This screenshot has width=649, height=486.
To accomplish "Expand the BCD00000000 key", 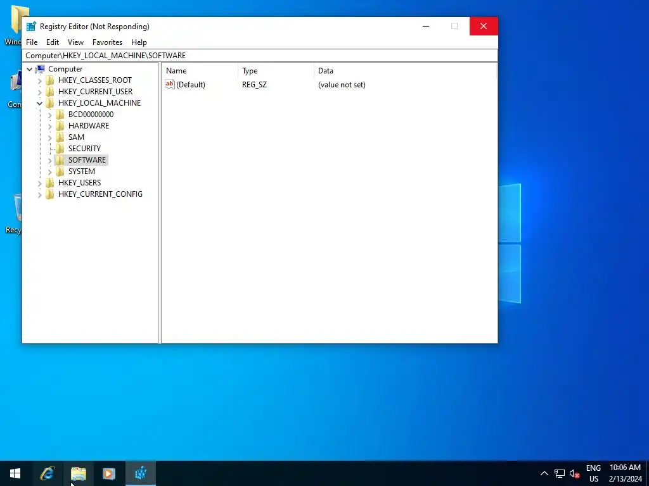I will pyautogui.click(x=49, y=115).
